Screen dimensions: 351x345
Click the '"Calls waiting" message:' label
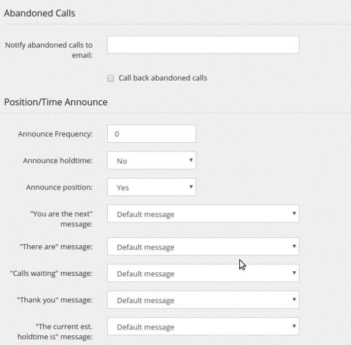coord(51,274)
